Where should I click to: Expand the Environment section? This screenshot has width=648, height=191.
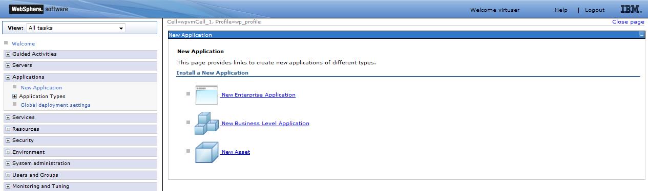pyautogui.click(x=8, y=152)
